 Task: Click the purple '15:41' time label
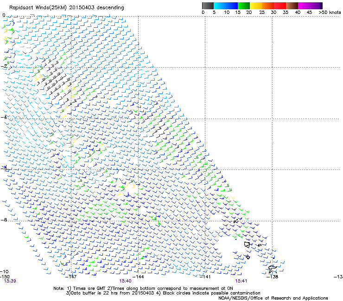tap(241, 281)
